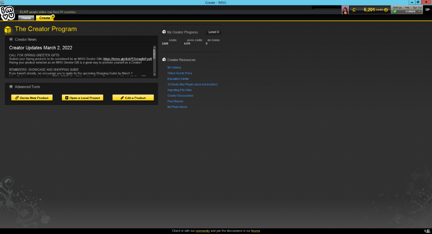Open Virtual Goods Policy link

[x=180, y=73]
